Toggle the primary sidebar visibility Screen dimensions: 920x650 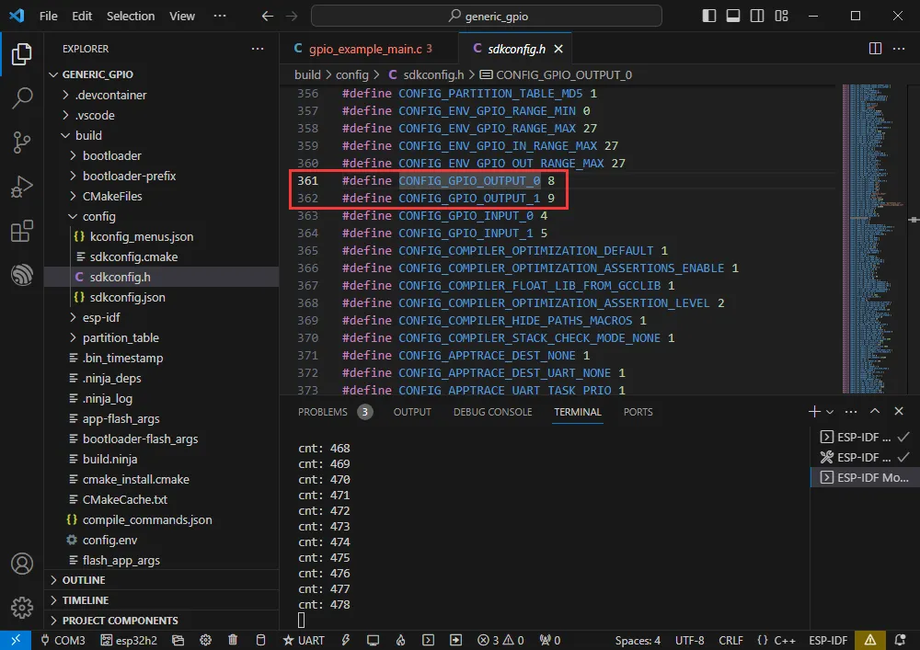(x=709, y=15)
